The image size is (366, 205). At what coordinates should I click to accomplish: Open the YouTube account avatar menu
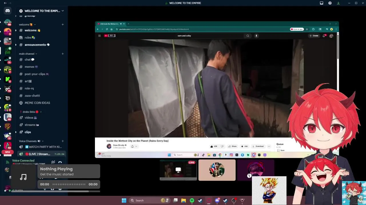point(331,36)
